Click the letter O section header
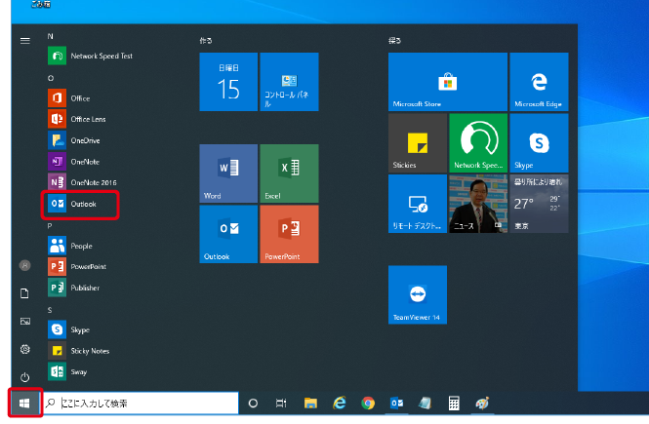The height and width of the screenshot is (424, 649). click(x=51, y=78)
